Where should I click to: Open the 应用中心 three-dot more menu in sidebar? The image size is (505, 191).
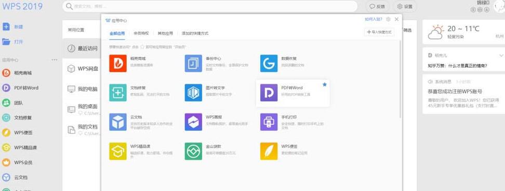55,60
